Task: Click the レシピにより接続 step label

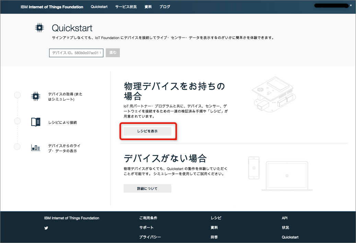Action: (62, 123)
